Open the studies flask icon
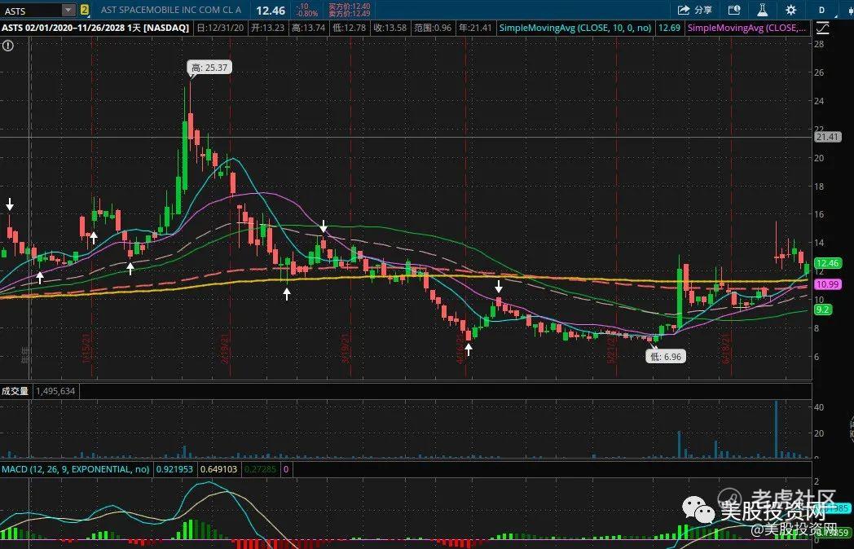The image size is (854, 549). click(x=763, y=10)
